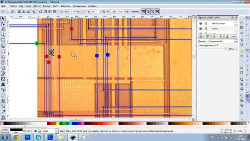Click the width value stepper
Screen dimensions: 250x141
[100, 11]
